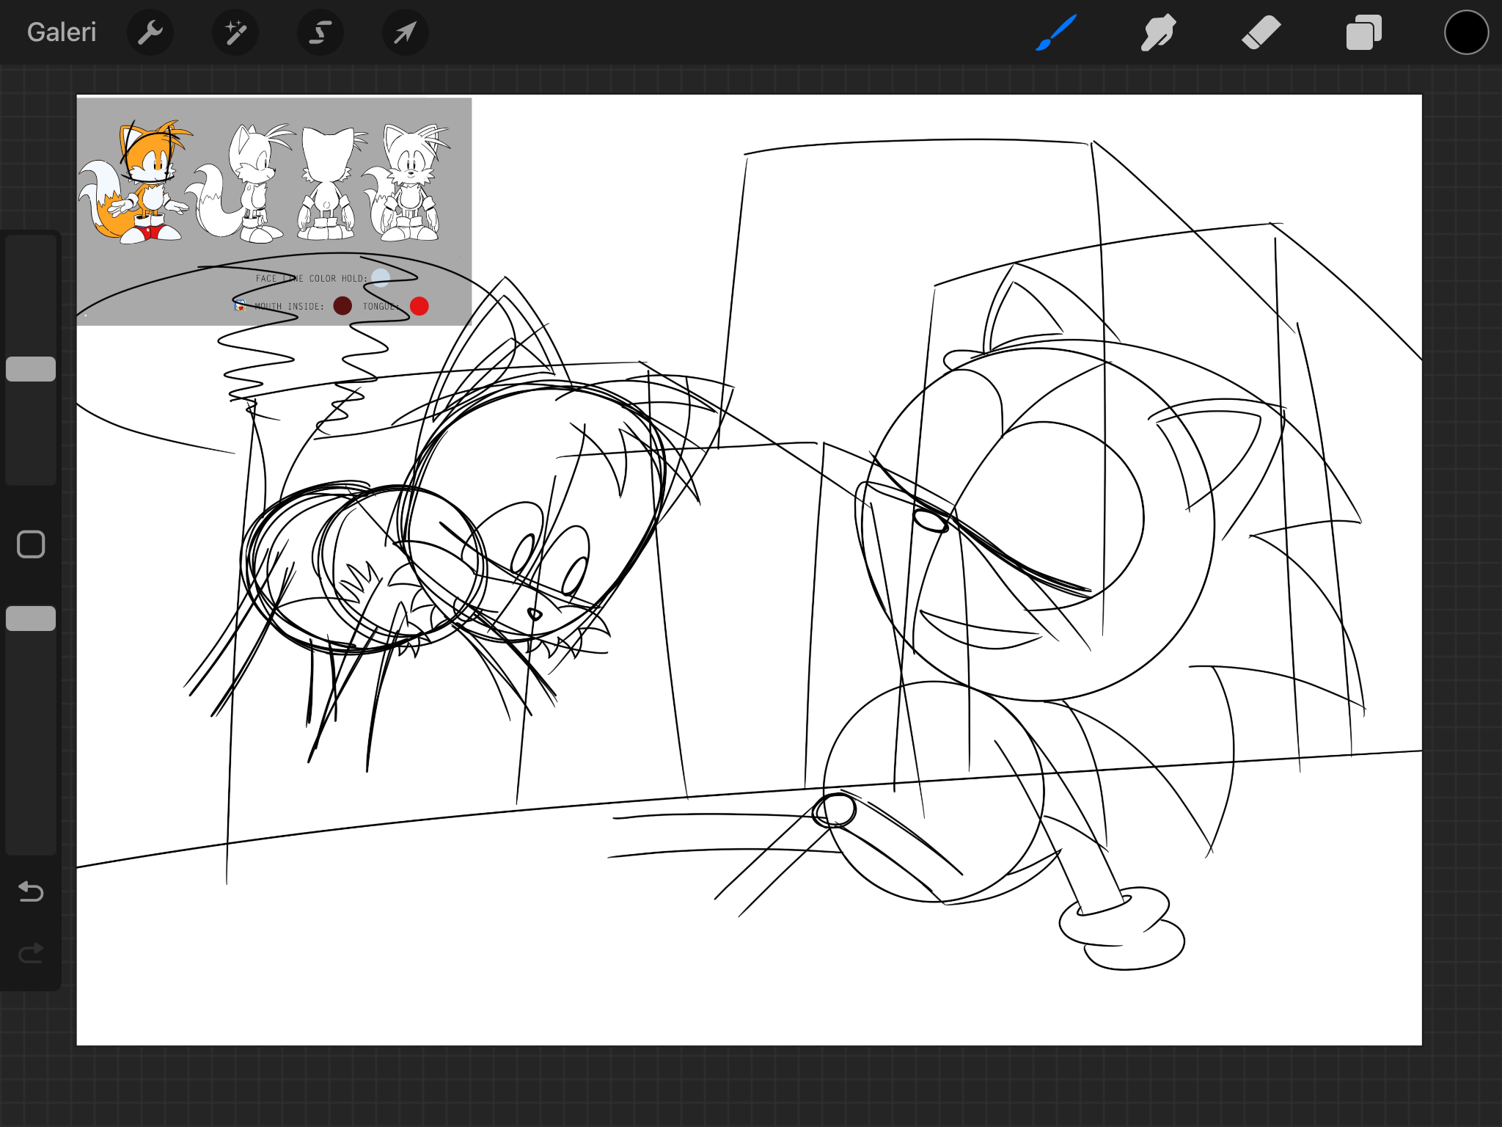Open the black active color picker
1502x1127 pixels.
1466,32
